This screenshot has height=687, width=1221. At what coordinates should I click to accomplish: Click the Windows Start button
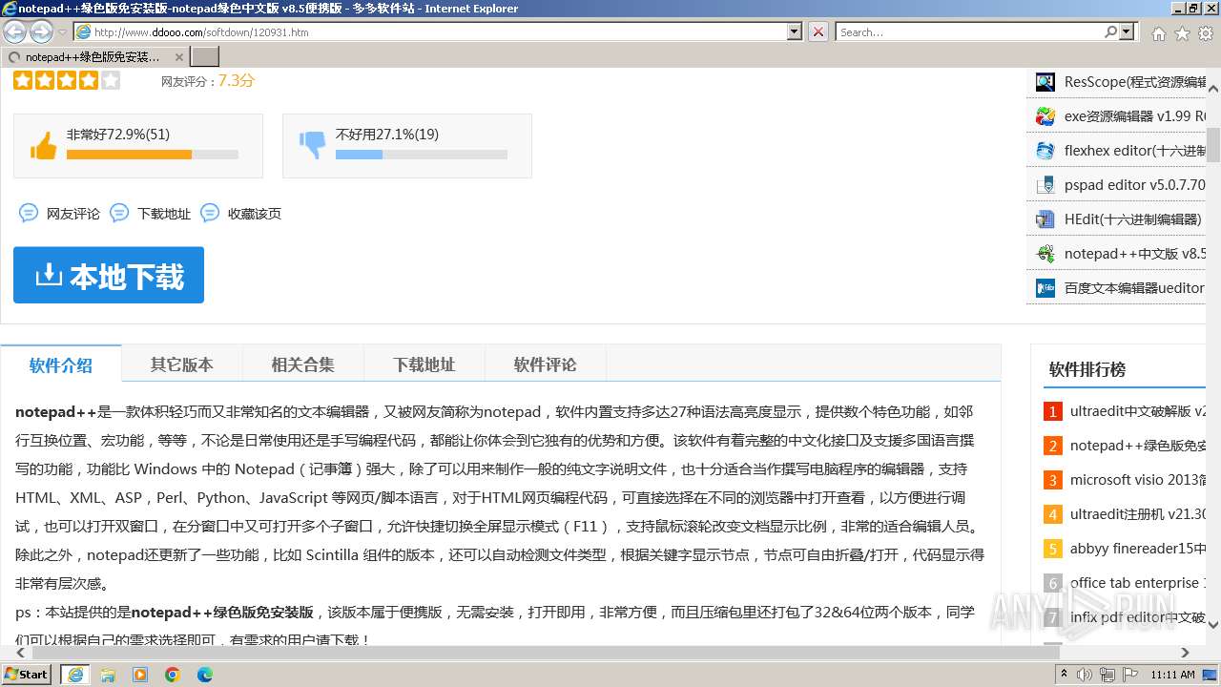point(28,675)
